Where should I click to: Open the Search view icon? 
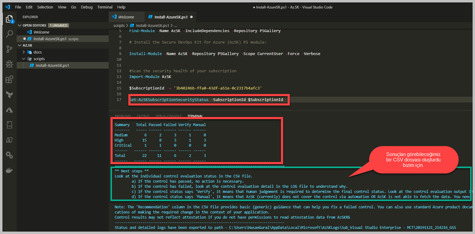pyautogui.click(x=9, y=34)
